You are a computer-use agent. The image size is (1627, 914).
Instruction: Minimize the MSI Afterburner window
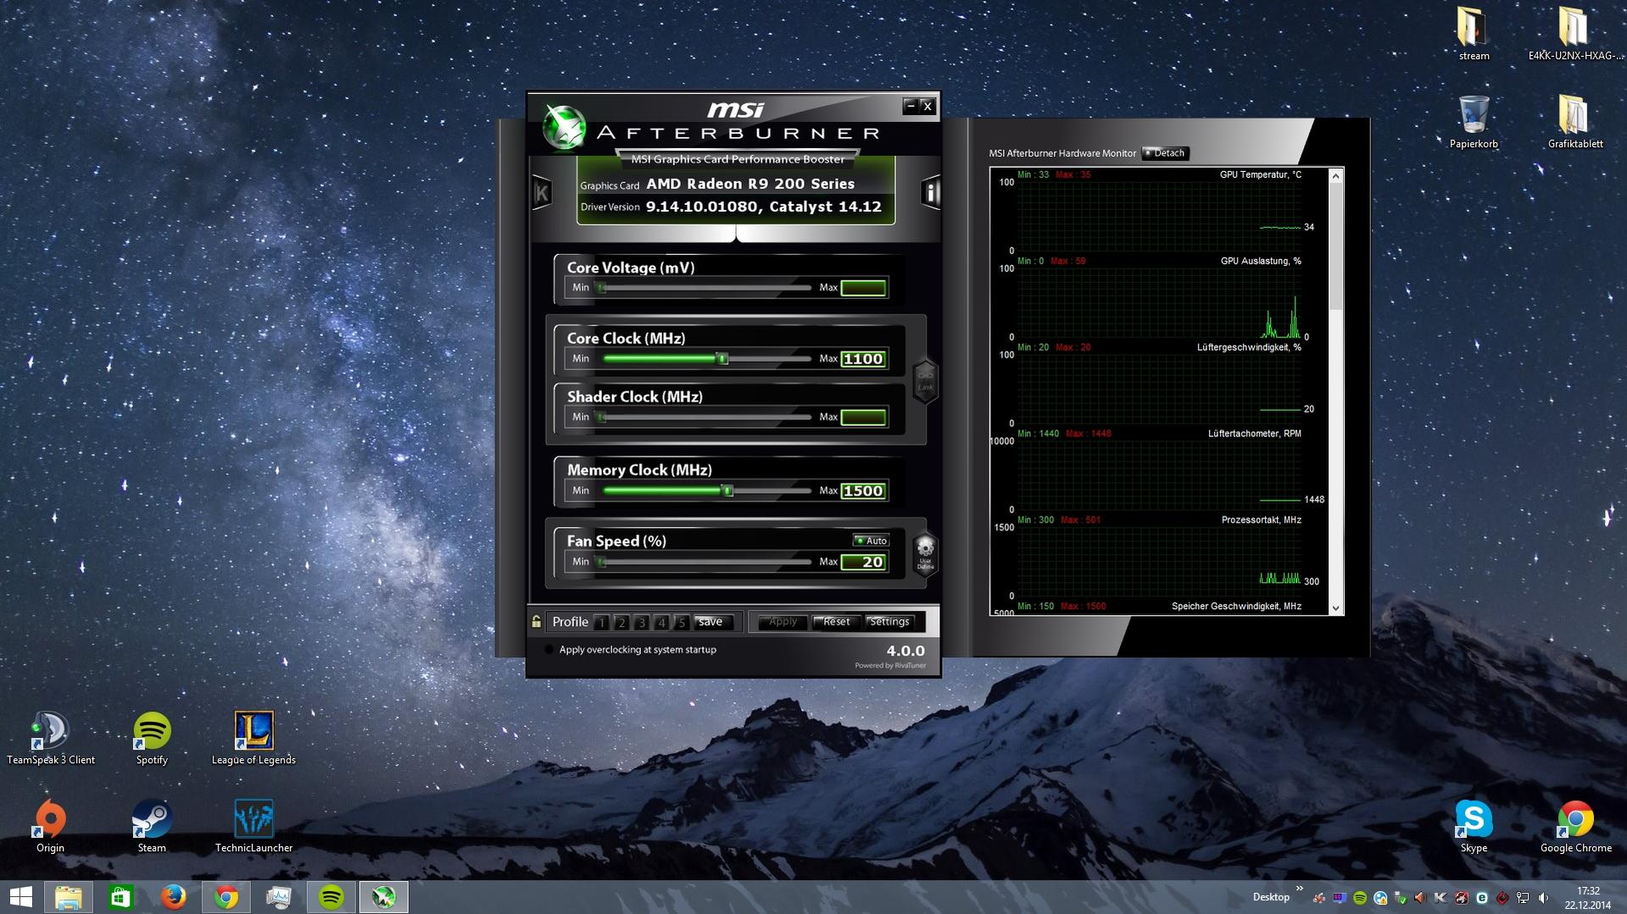click(x=911, y=106)
